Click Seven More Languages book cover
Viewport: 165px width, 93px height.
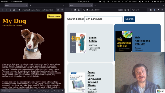tap(77, 82)
